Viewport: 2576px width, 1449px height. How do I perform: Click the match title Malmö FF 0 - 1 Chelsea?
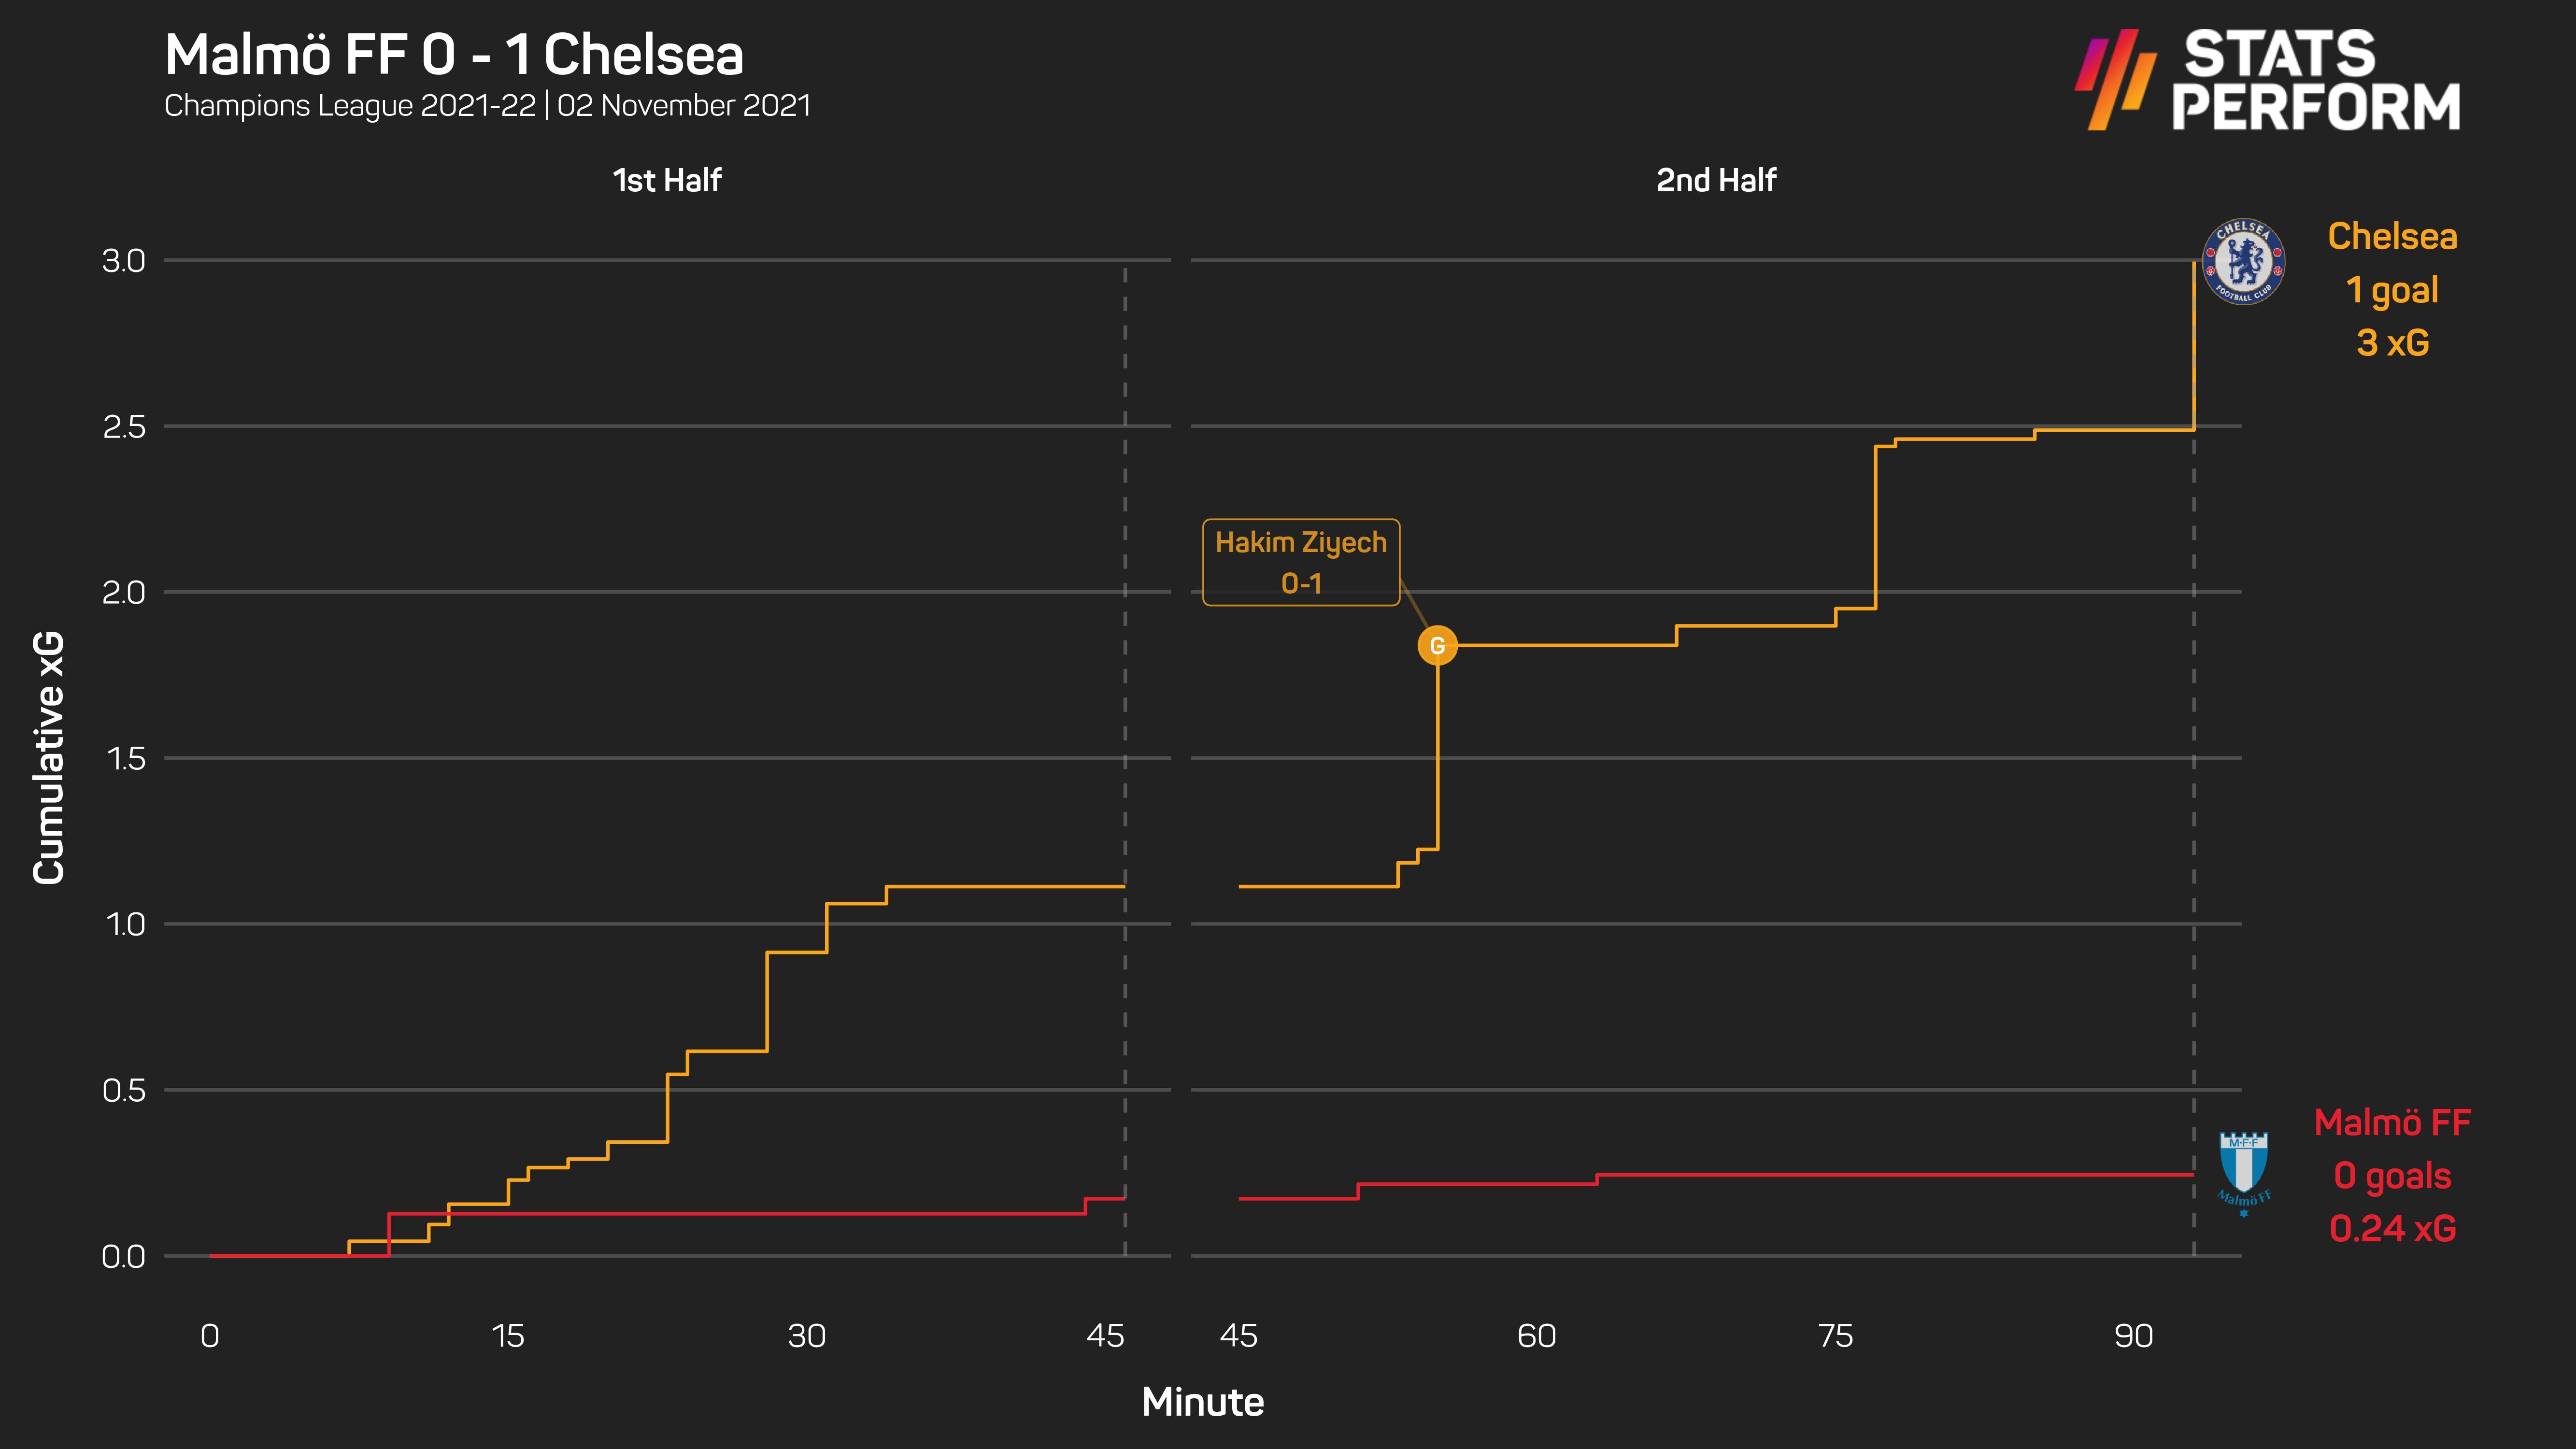click(x=454, y=55)
